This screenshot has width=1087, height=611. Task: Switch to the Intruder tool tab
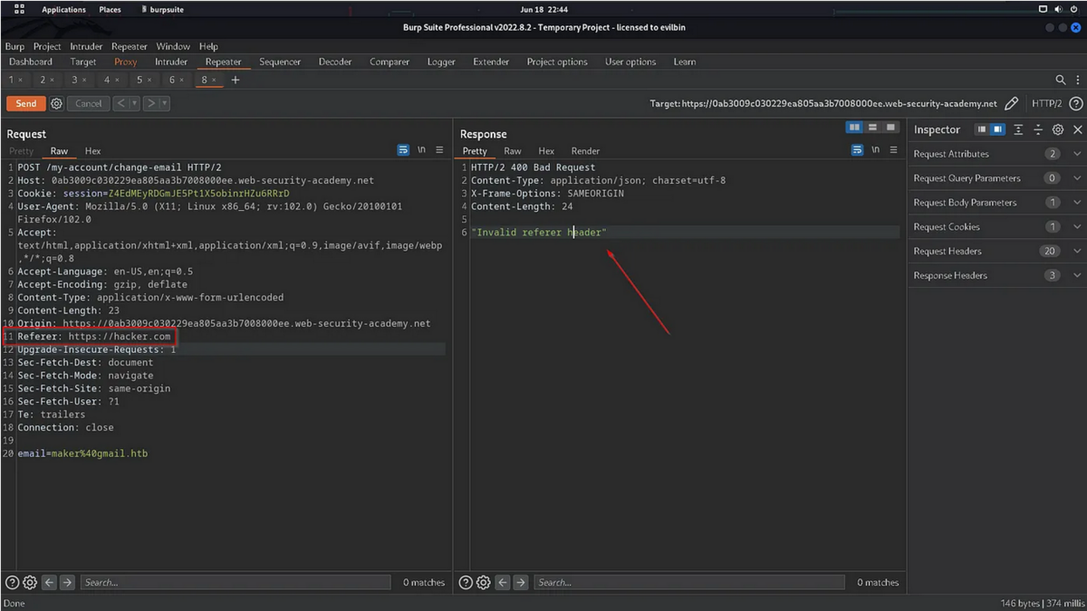[171, 62]
